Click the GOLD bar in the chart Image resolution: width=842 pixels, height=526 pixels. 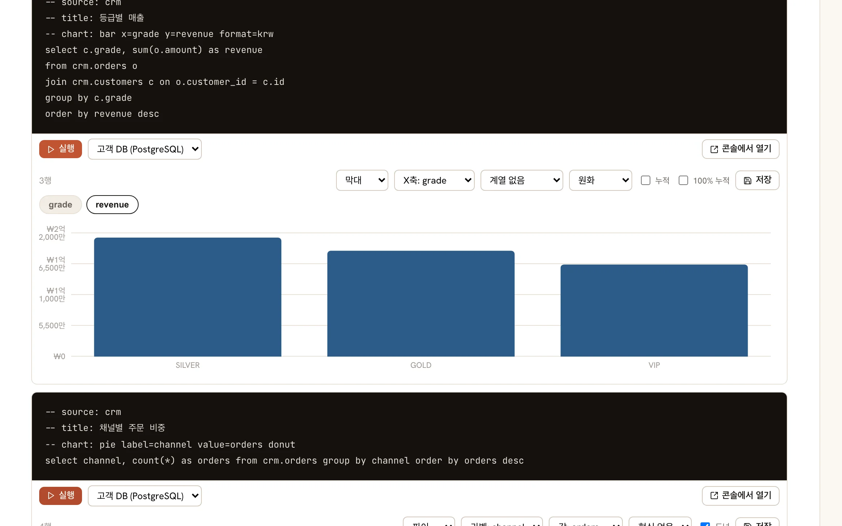point(421,304)
